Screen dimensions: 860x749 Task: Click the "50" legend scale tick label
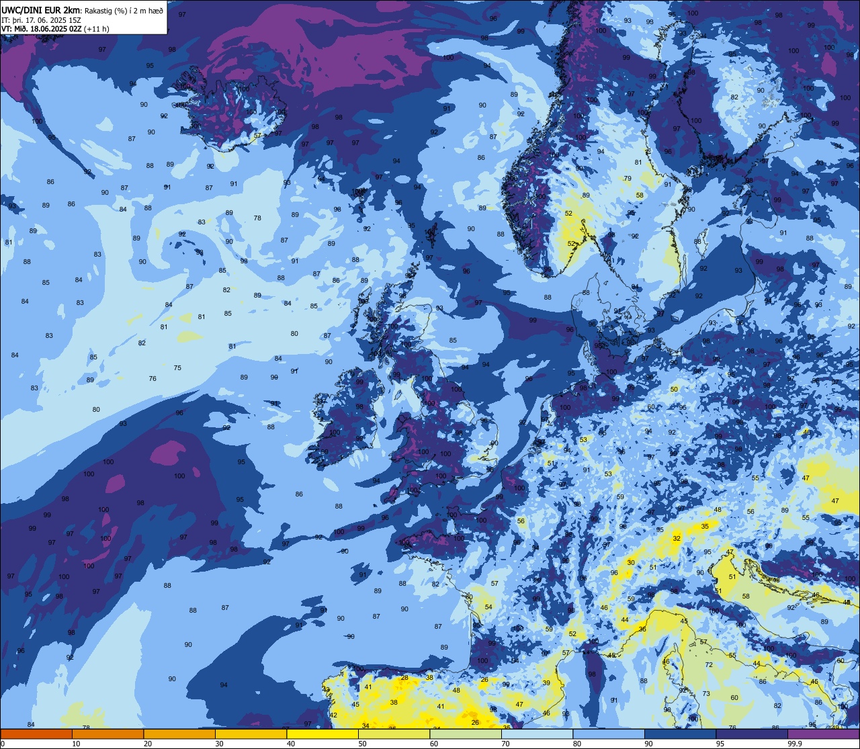click(x=363, y=744)
